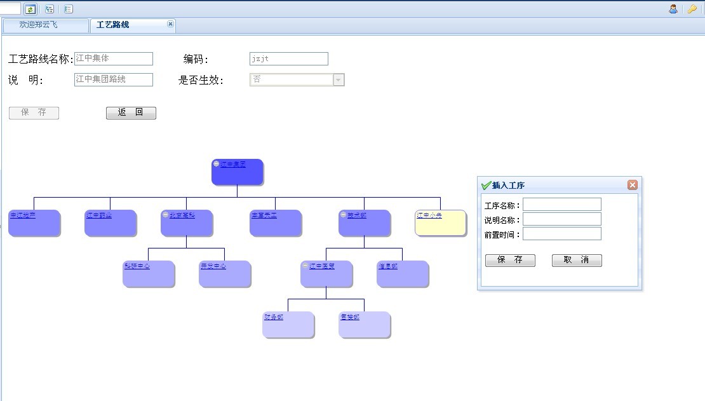Click the 说明名称 input in the dialog
The height and width of the screenshot is (401, 705).
click(x=562, y=219)
